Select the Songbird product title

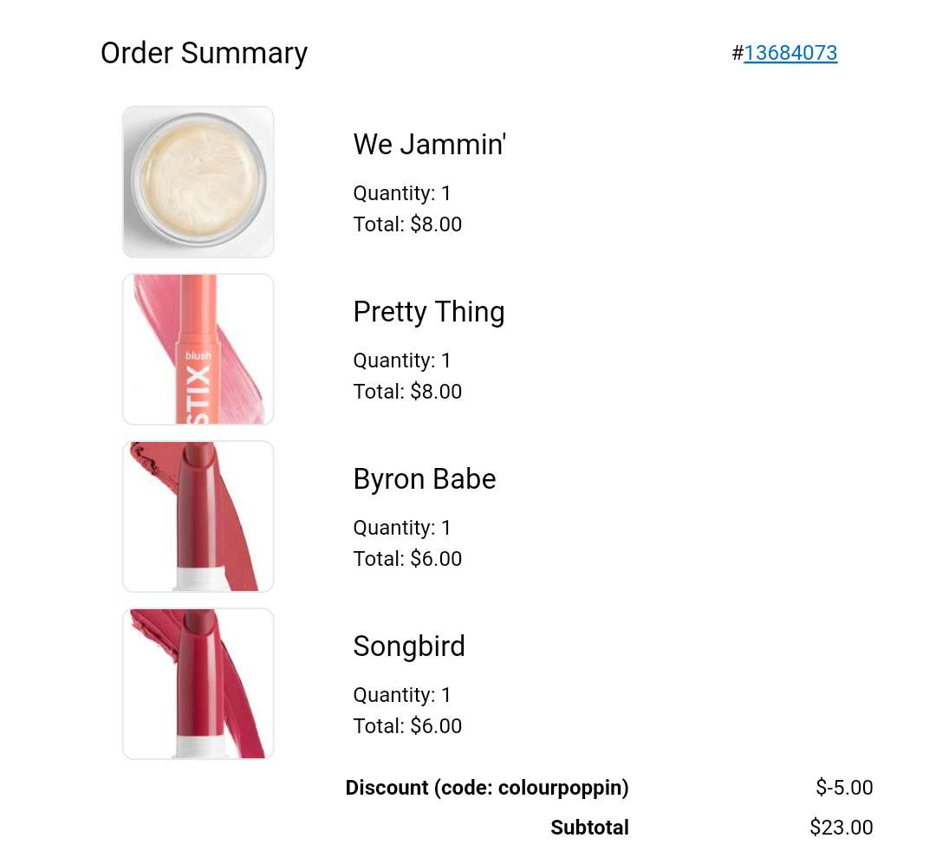point(409,646)
